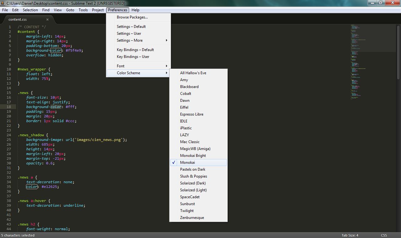Open Settings – Default
Viewport: 401px width, 238px height.
(x=138, y=27)
